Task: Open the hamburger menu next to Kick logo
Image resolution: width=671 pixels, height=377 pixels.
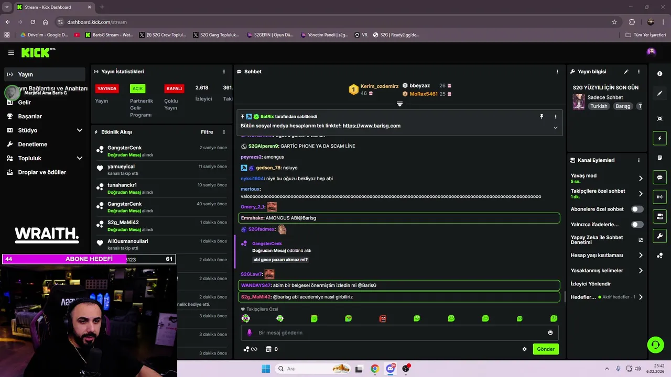Action: click(11, 53)
